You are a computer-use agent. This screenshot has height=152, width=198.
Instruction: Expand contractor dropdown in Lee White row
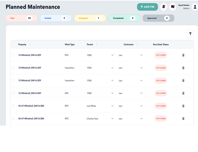point(141,106)
